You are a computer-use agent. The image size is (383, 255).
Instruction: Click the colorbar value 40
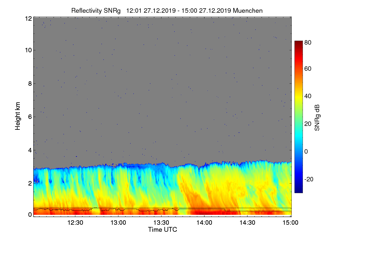pos(308,96)
